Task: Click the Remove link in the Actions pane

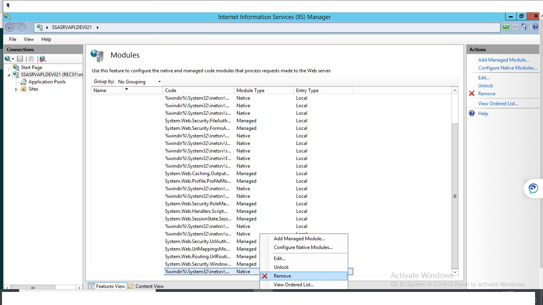Action: coord(487,94)
